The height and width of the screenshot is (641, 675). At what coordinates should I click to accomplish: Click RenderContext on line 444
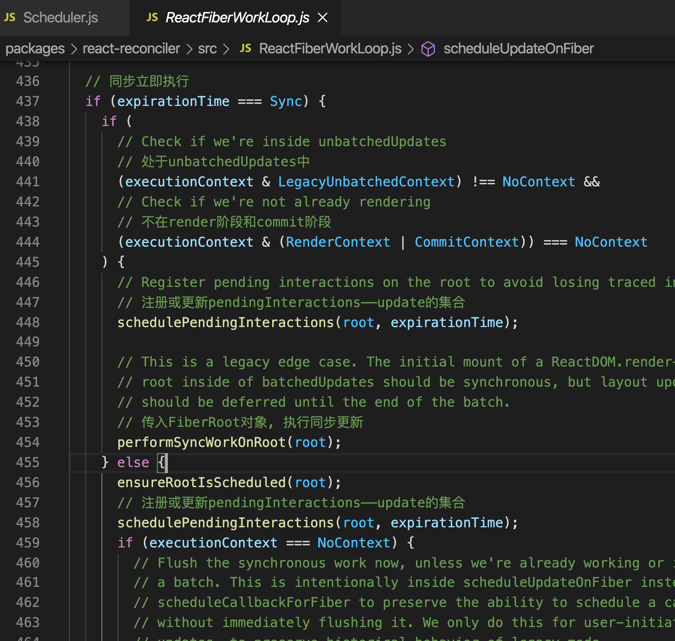tap(338, 242)
